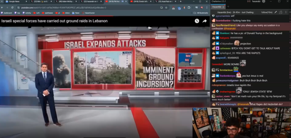This screenshot has height=138, width=291.
Task: Click username bearwithmepls in chat
Action: tap(228, 105)
